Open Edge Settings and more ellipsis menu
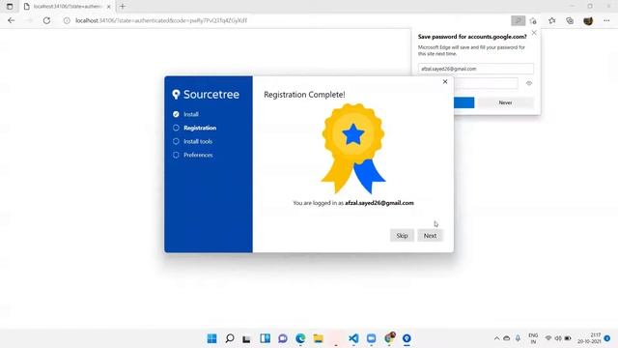This screenshot has width=618, height=348. [606, 20]
